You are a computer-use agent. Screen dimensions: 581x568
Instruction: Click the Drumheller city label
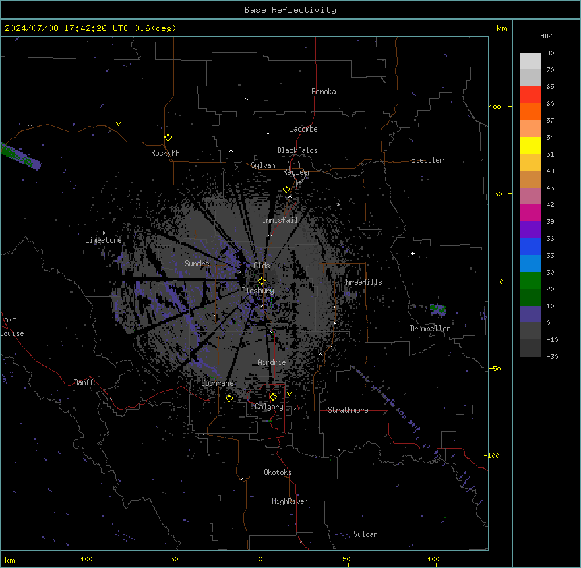point(430,329)
